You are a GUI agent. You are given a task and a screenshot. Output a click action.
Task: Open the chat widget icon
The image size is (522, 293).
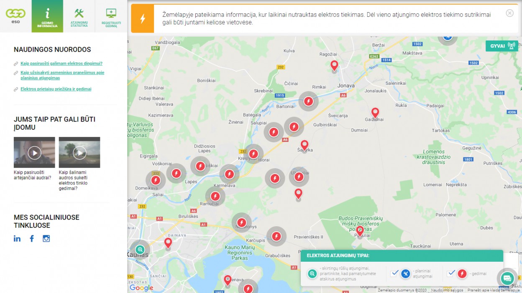507,278
